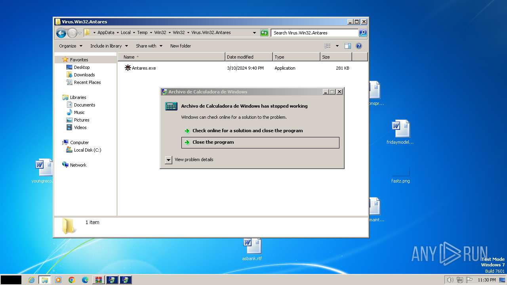The width and height of the screenshot is (507, 285).
Task: Click Close the program in error dialog
Action: [x=260, y=142]
